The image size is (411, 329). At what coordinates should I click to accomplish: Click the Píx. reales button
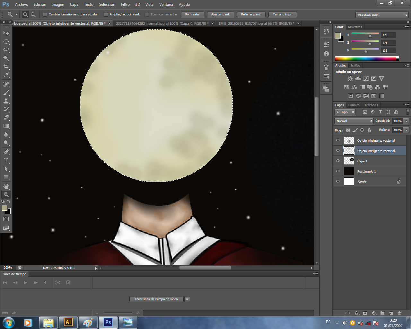point(192,14)
